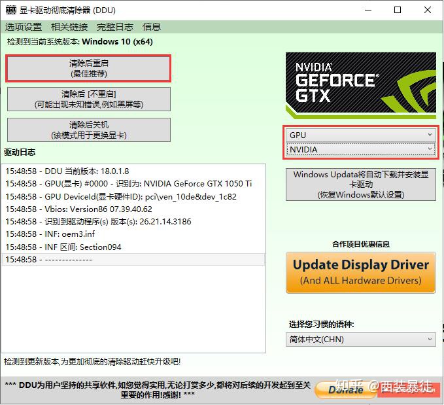Select log row Vbios: Version86 07.39.40.62
Screen dimensions: 444x405
pyautogui.click(x=133, y=209)
